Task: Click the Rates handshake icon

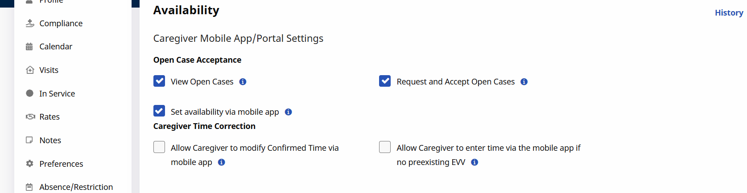Action: (x=30, y=117)
